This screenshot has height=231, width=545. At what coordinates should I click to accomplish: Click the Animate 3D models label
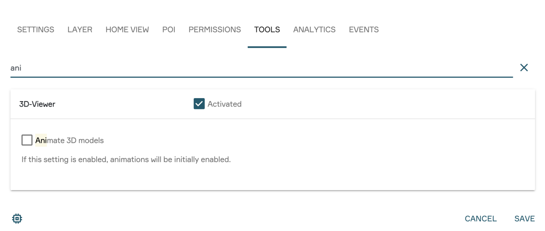pos(69,140)
